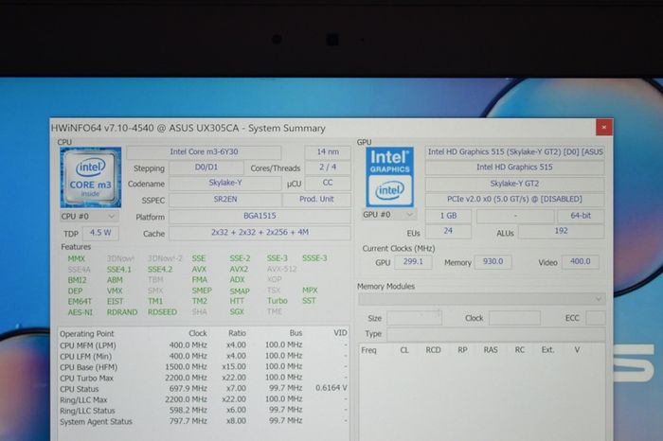The height and width of the screenshot is (441, 663).
Task: Select the CPU Status row
Action: pyautogui.click(x=204, y=388)
